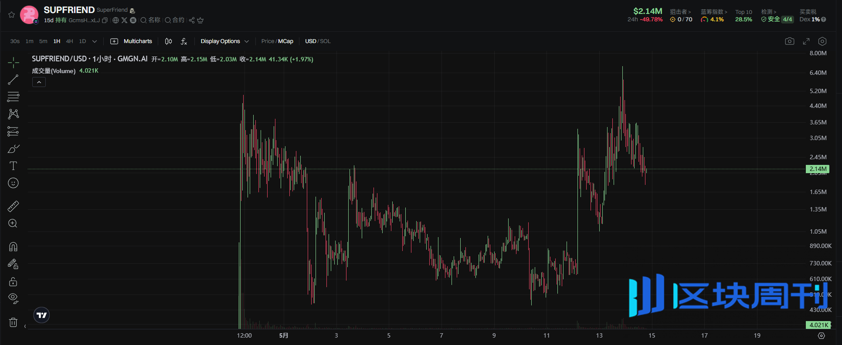Viewport: 842px width, 345px height.
Task: Click the 2.14M current price label
Action: [818, 169]
